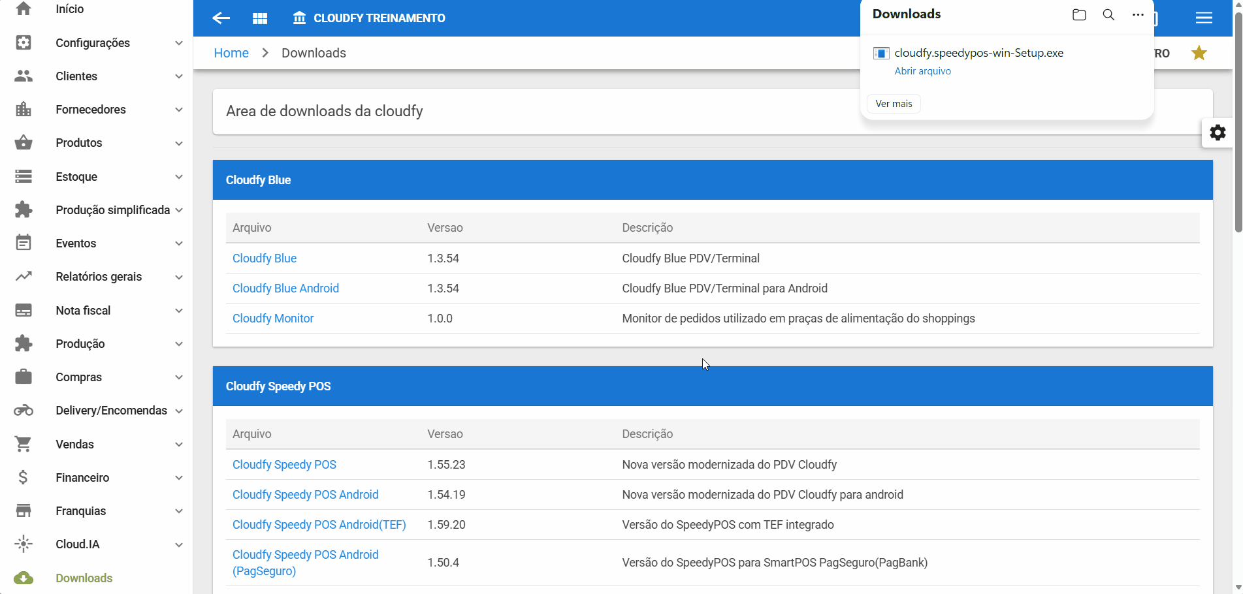
Task: Click the Início home icon
Action: point(24,8)
